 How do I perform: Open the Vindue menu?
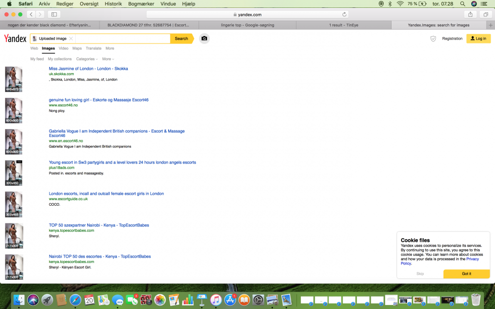pos(168,4)
